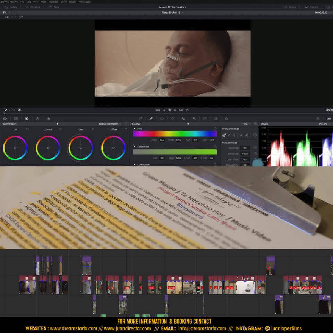Open the Workspace menu

point(85,2)
